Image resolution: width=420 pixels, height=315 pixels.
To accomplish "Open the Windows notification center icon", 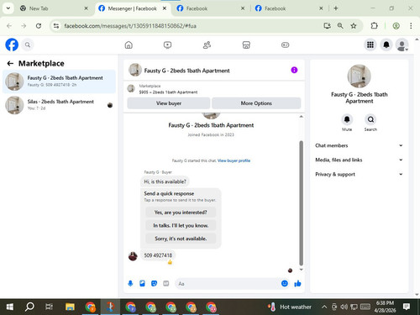I will pyautogui.click(x=407, y=307).
